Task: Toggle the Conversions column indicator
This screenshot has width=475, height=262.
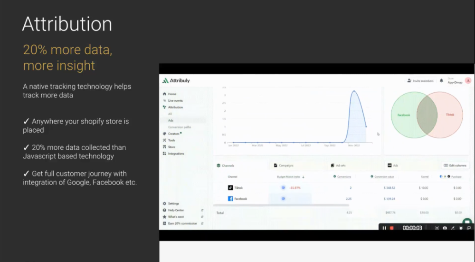Action: point(335,176)
